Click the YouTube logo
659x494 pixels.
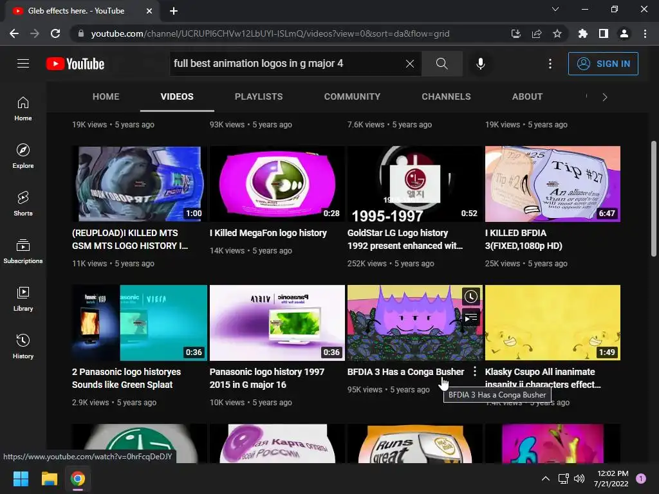pos(75,64)
